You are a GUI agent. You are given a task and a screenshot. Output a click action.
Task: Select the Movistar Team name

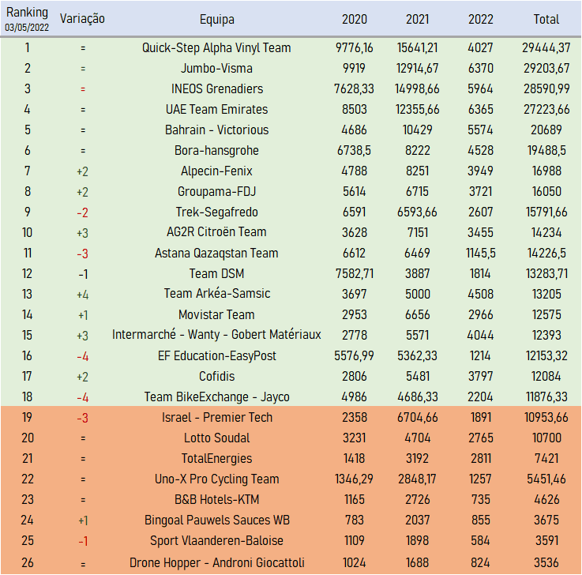[216, 314]
